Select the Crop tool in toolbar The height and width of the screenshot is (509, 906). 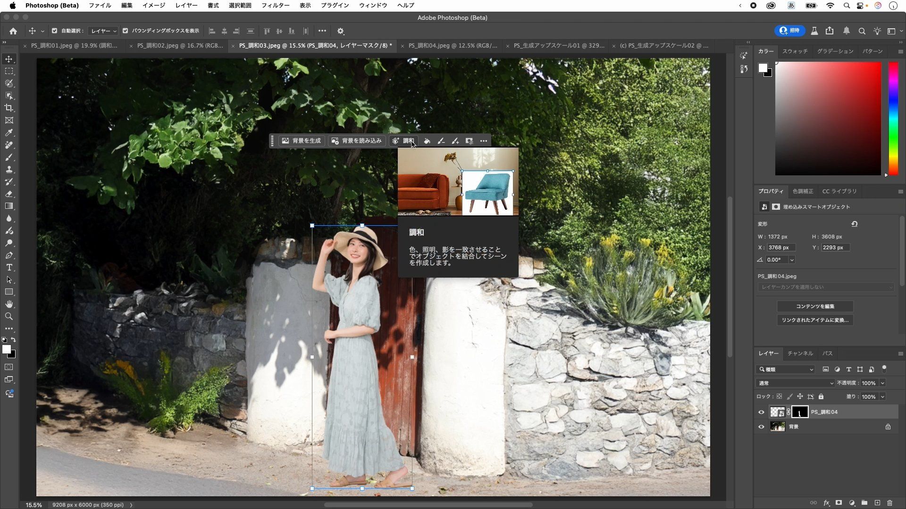tap(9, 108)
